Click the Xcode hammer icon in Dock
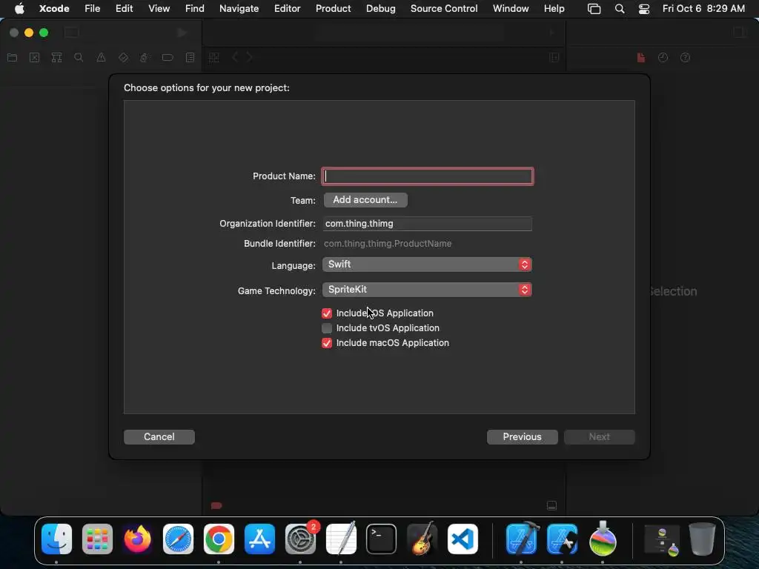The height and width of the screenshot is (569, 759). pos(521,539)
